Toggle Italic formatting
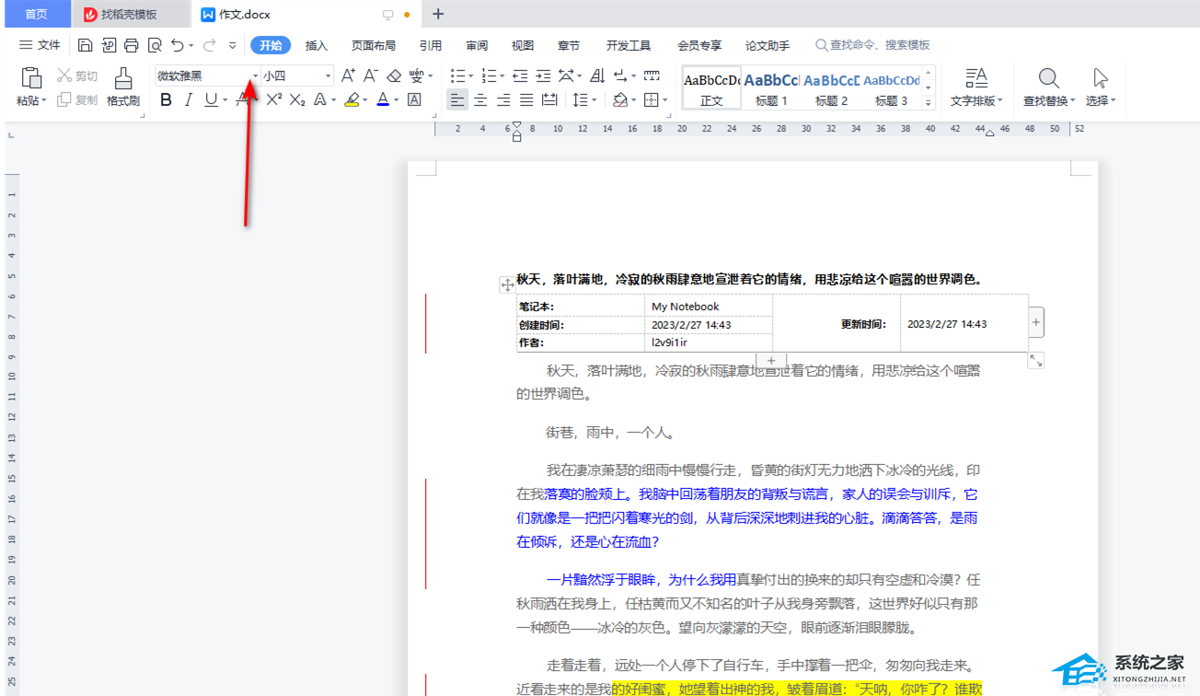1200x696 pixels. click(189, 99)
